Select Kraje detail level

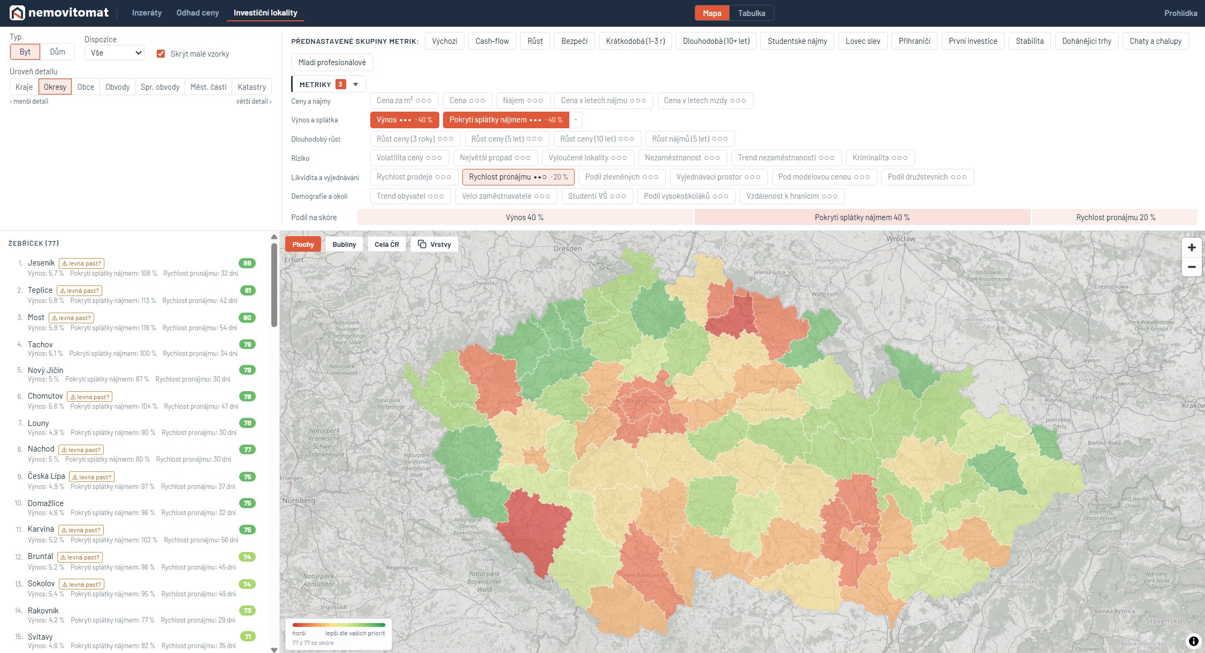24,87
